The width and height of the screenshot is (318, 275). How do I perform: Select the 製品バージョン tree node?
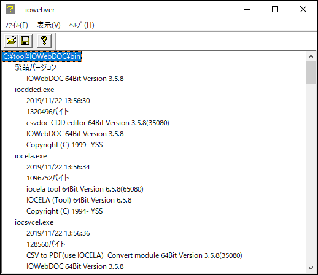(36, 68)
